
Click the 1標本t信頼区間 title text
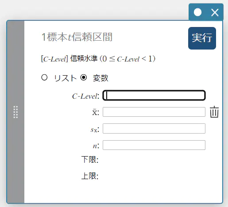point(77,37)
